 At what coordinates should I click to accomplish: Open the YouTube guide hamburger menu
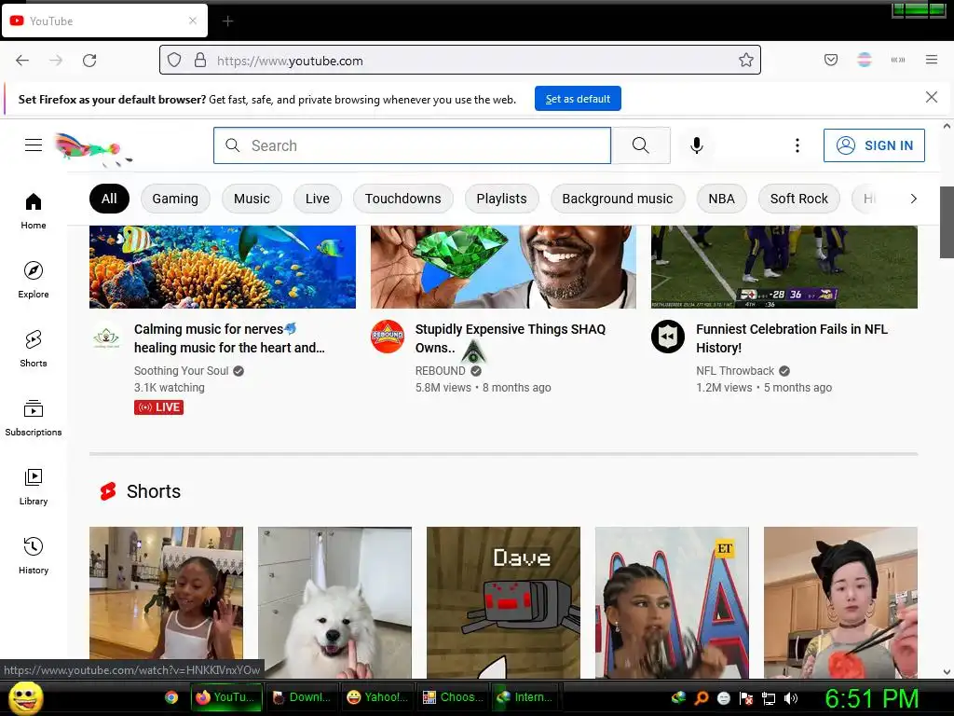click(34, 145)
